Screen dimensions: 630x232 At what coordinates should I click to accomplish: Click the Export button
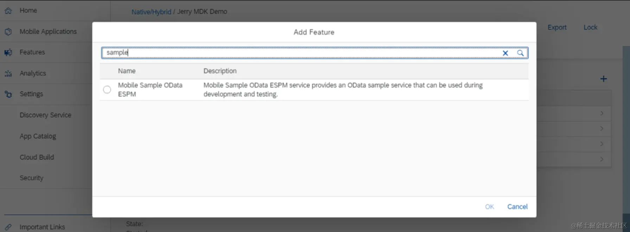[557, 27]
